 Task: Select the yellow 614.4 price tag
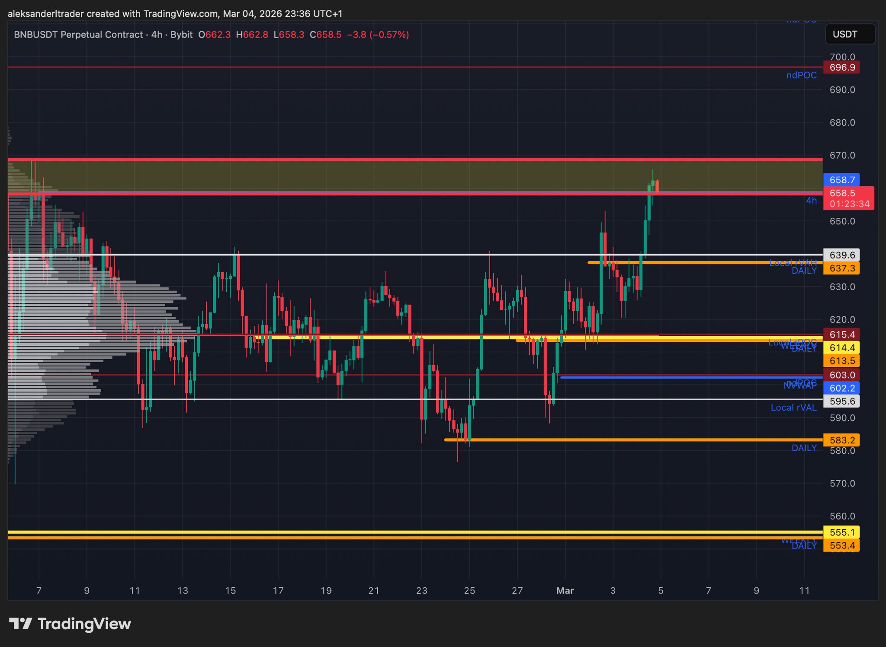[841, 347]
